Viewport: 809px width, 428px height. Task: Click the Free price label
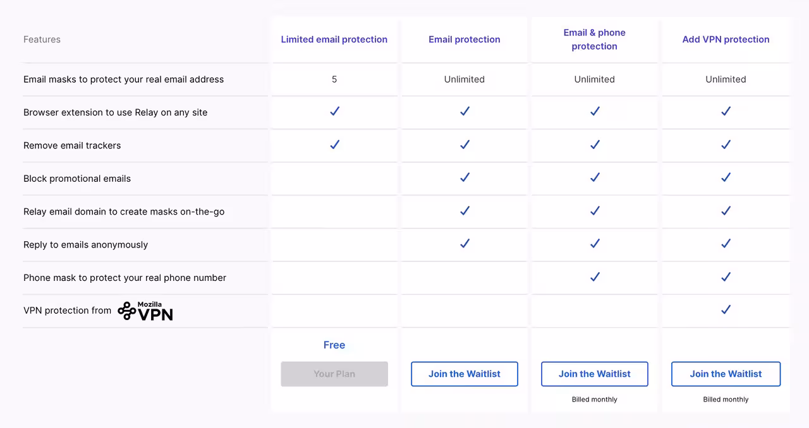(334, 345)
